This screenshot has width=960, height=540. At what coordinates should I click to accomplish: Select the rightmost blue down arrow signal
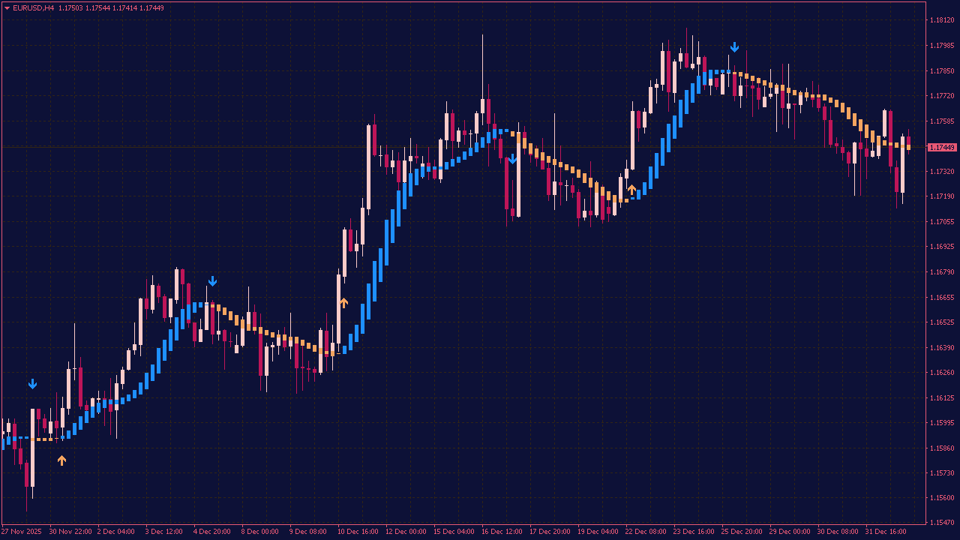(x=734, y=47)
